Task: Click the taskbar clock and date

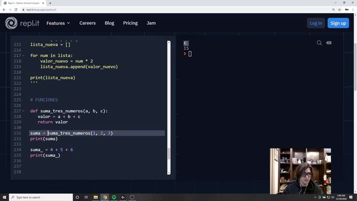Action: point(341,197)
